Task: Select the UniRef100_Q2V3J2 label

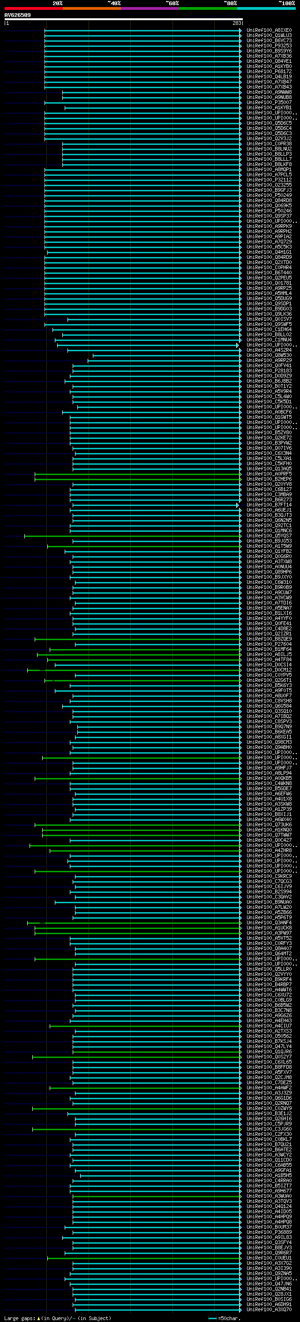Action: coord(269,138)
